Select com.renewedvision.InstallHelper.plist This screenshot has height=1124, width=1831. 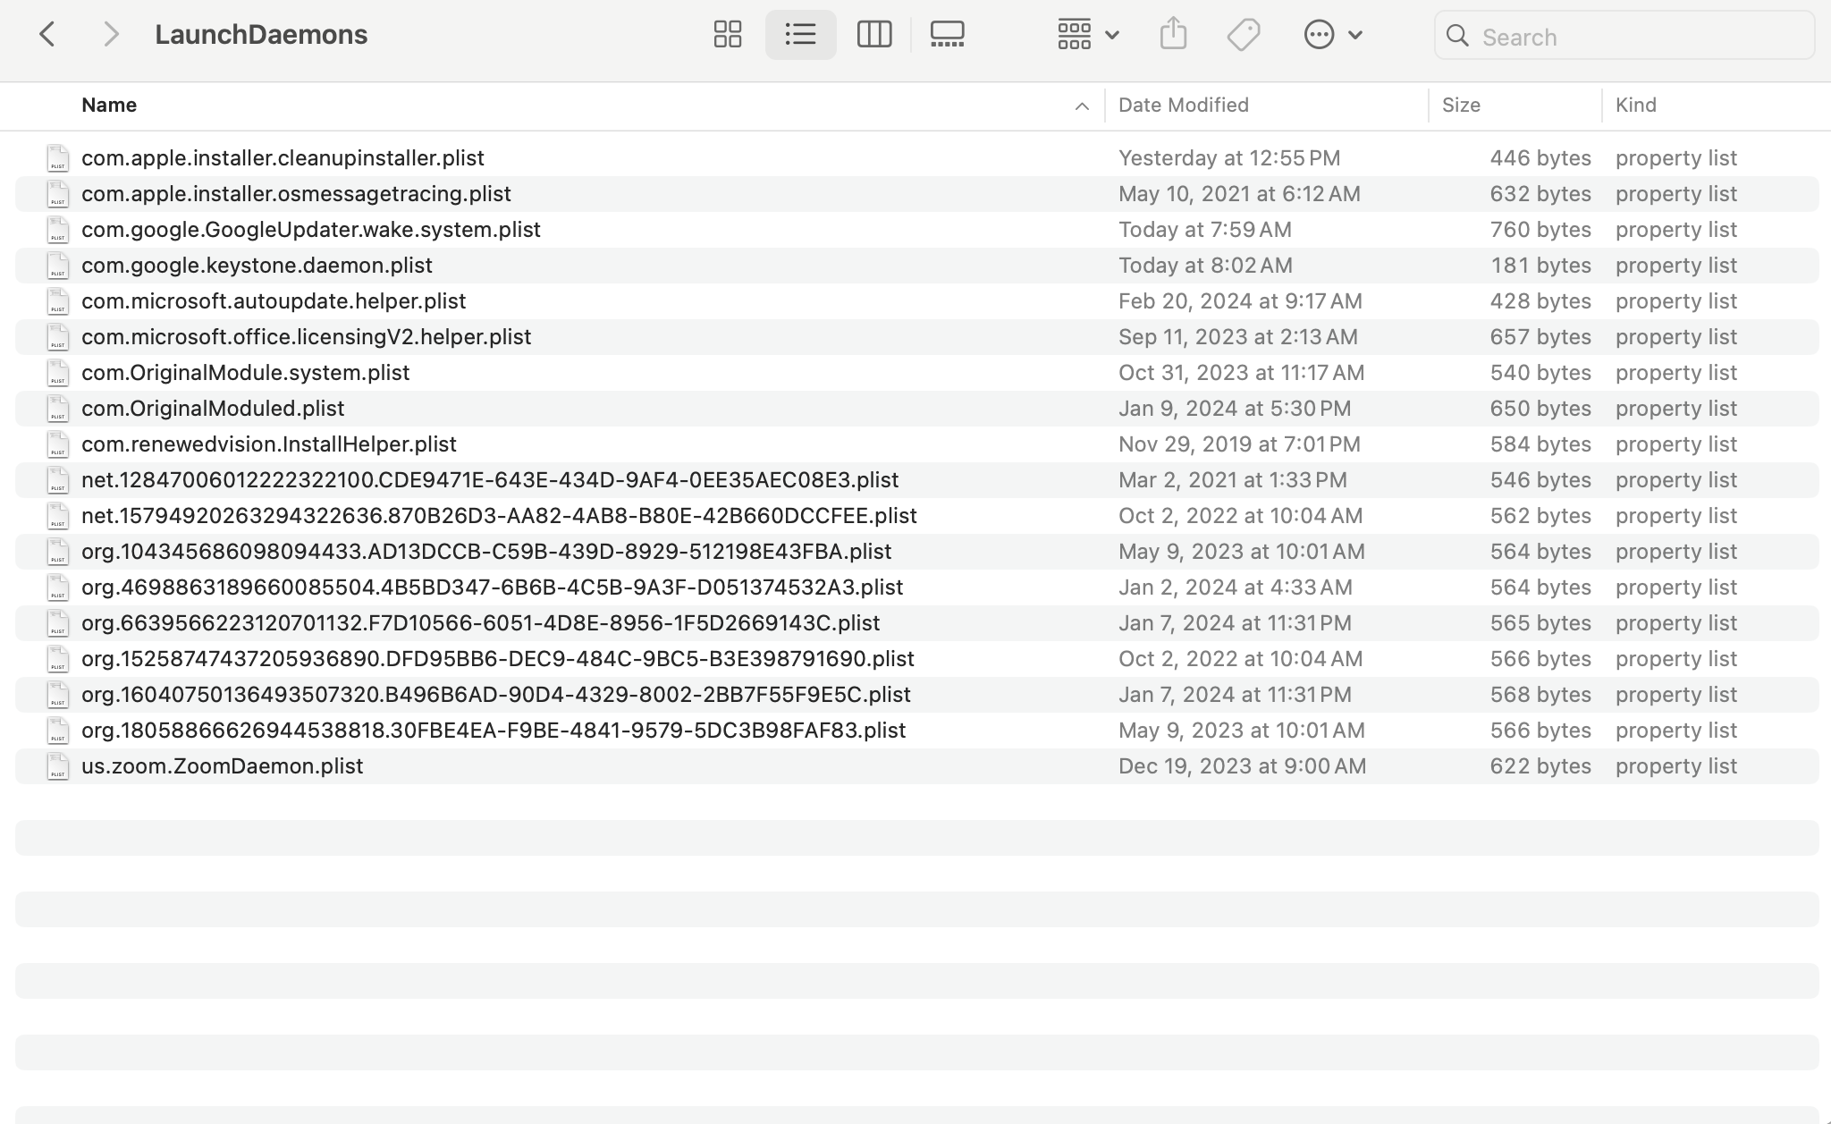click(267, 444)
